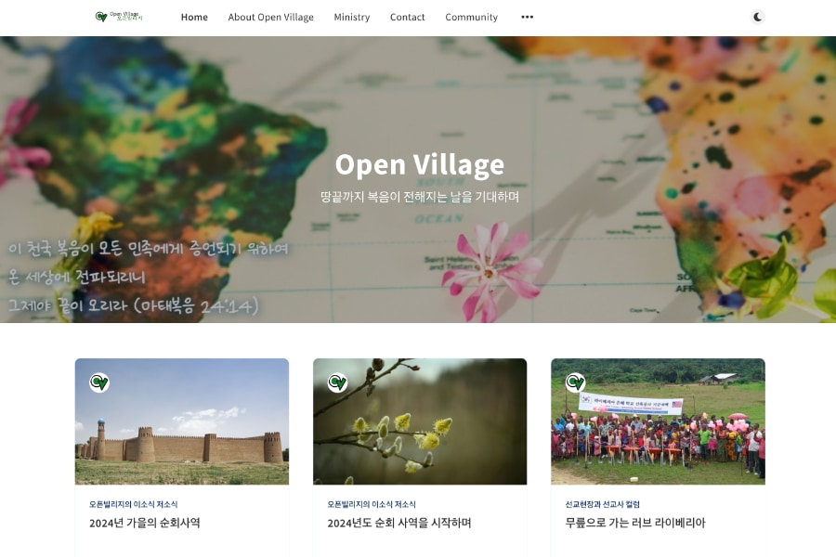Open the Home menu item

[194, 17]
